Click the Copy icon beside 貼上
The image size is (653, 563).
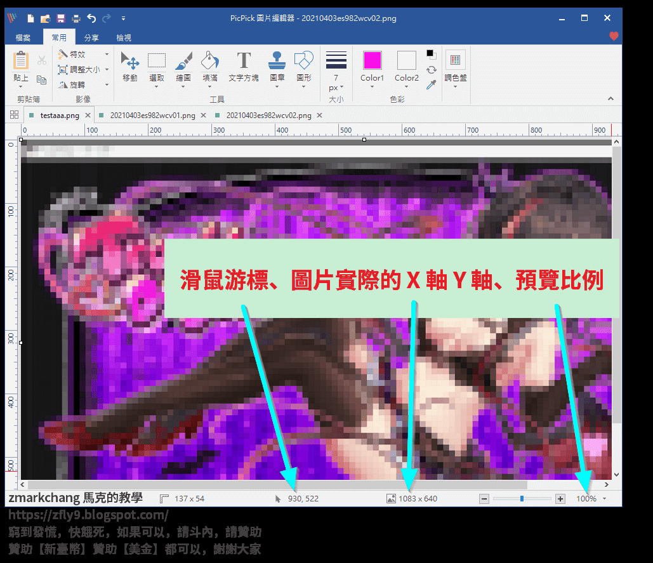(41, 79)
